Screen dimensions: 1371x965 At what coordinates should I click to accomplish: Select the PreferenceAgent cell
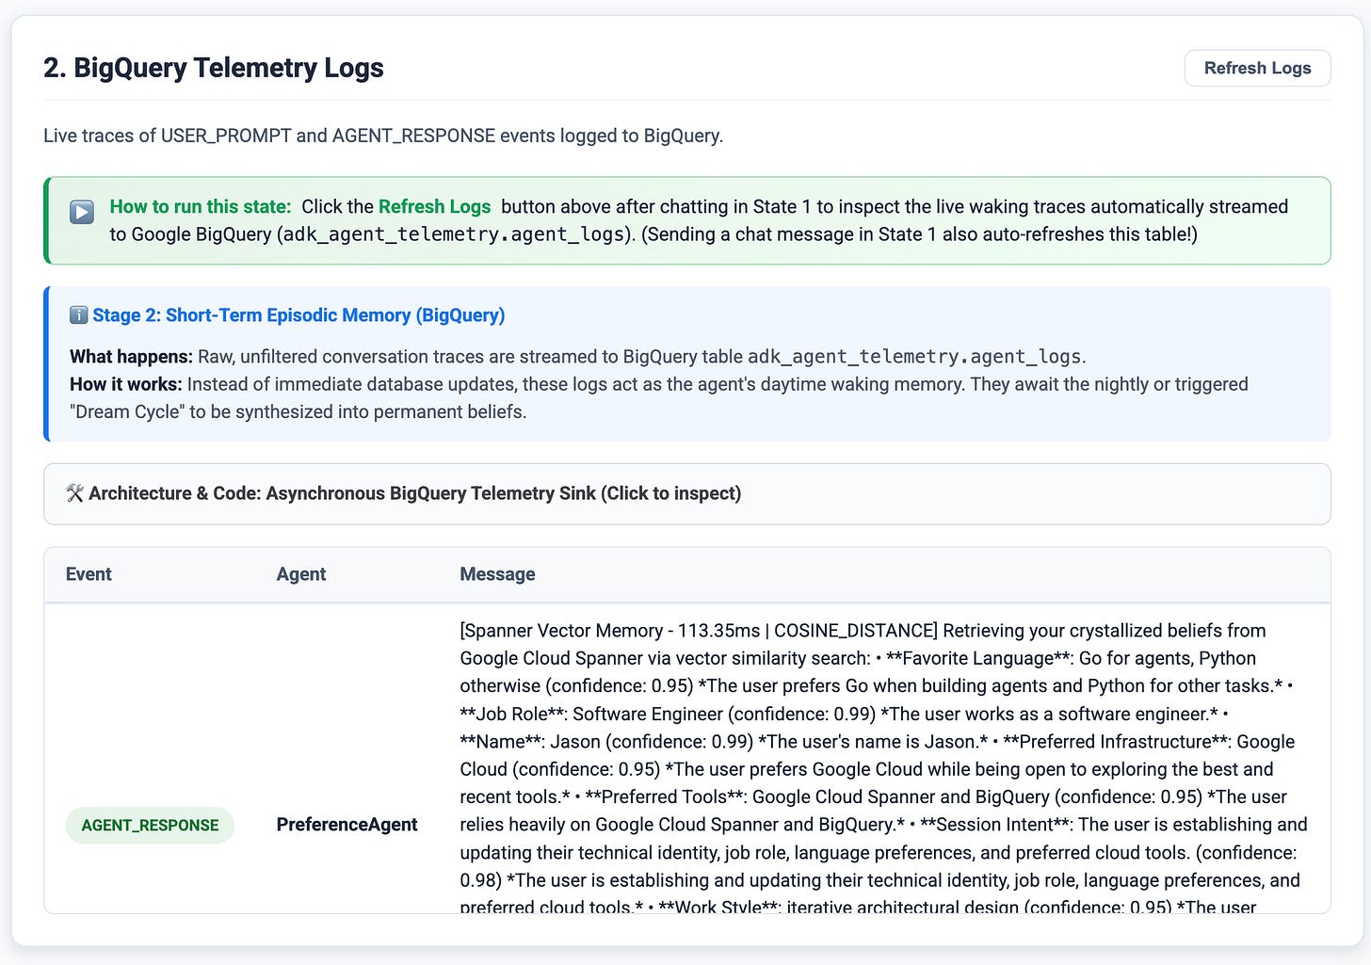pos(347,825)
